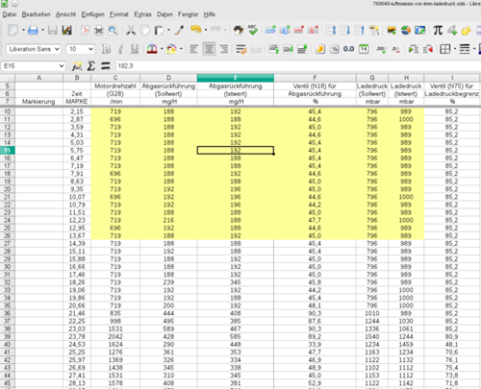This screenshot has height=389, width=481.
Task: Click the Function Wizard button
Action: pyautogui.click(x=77, y=66)
